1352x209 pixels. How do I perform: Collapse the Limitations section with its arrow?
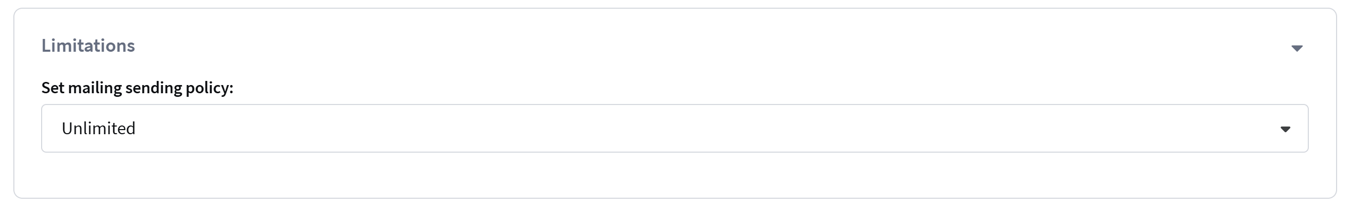coord(1296,48)
